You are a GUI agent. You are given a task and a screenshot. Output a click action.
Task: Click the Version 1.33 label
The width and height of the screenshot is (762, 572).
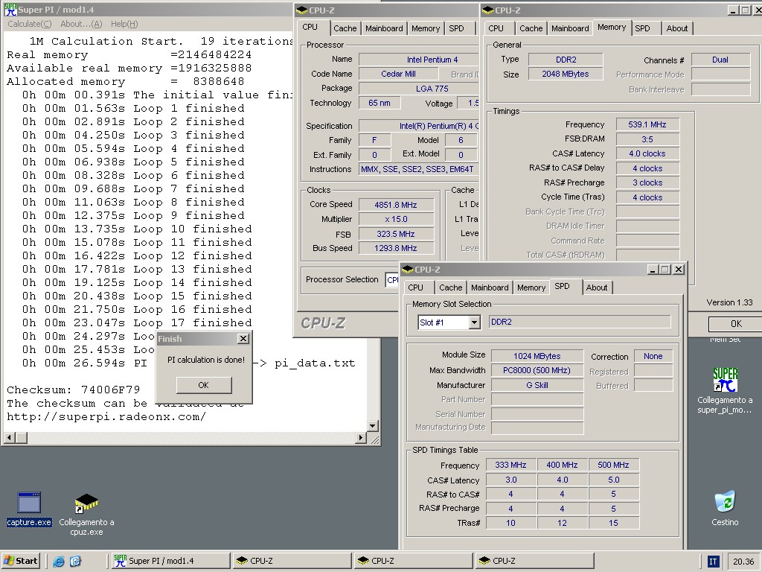729,302
